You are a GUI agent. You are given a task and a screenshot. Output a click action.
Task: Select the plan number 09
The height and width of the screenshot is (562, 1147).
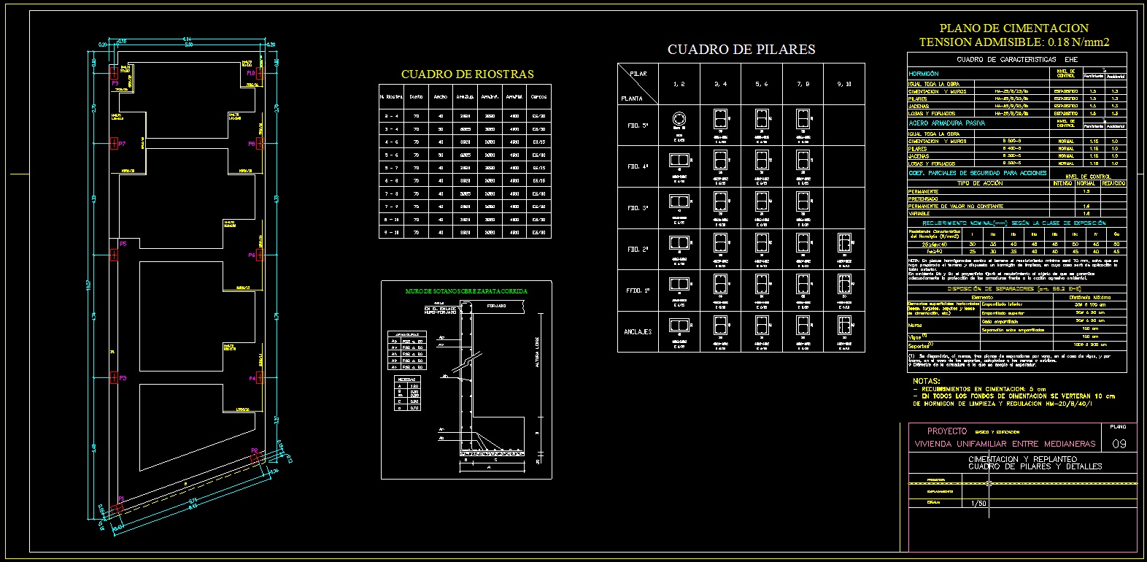pyautogui.click(x=1119, y=444)
